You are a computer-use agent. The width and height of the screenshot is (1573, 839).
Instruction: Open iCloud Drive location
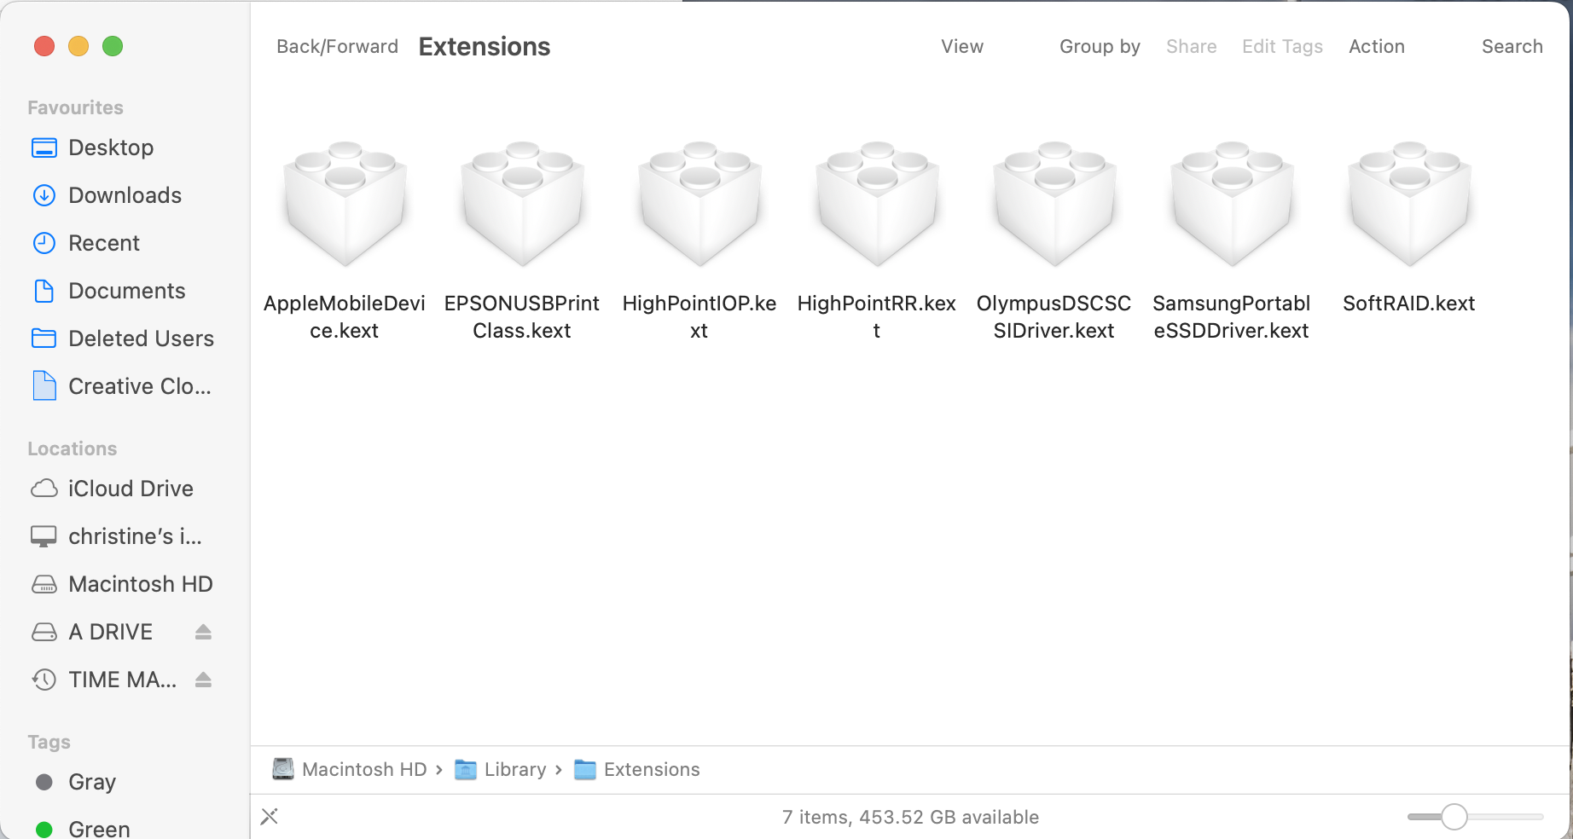[131, 489]
